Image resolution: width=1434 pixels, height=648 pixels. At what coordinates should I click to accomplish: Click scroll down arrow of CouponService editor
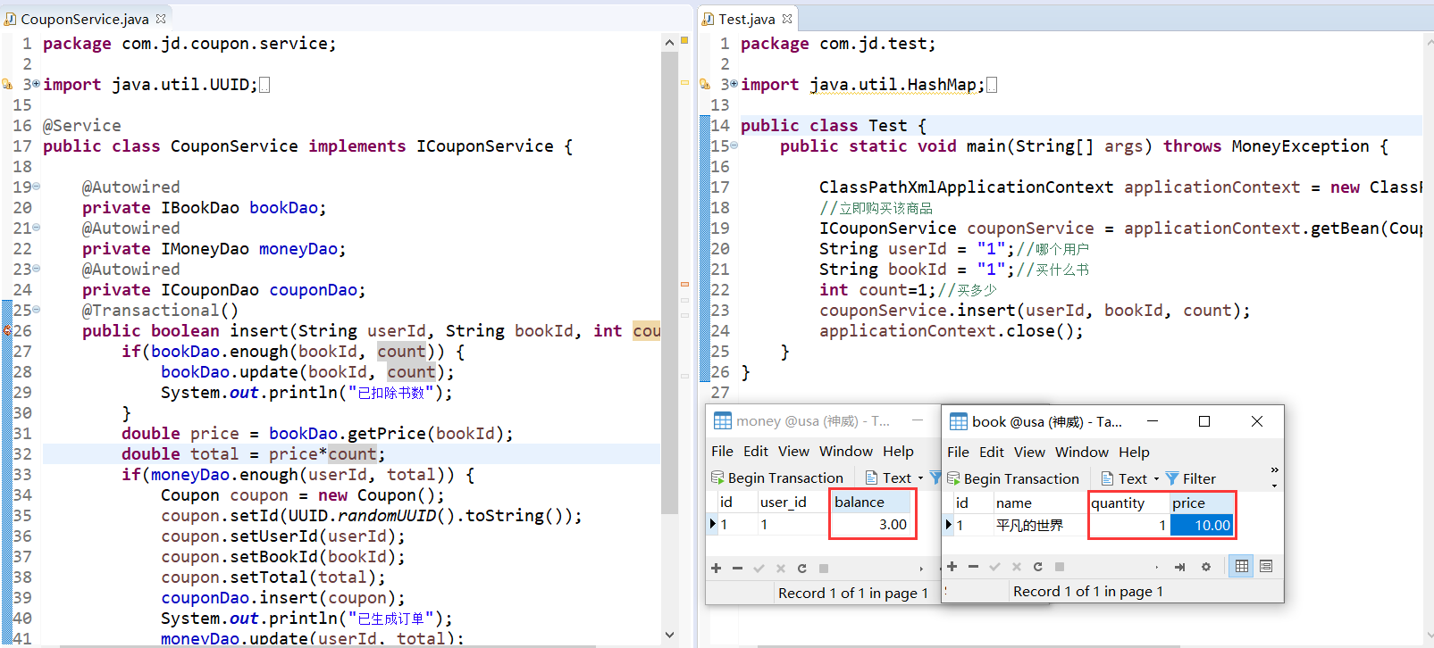coord(669,635)
